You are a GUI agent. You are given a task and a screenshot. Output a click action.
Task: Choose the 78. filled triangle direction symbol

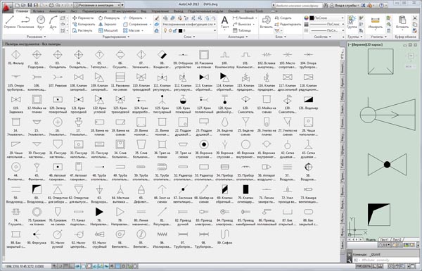tap(99, 215)
